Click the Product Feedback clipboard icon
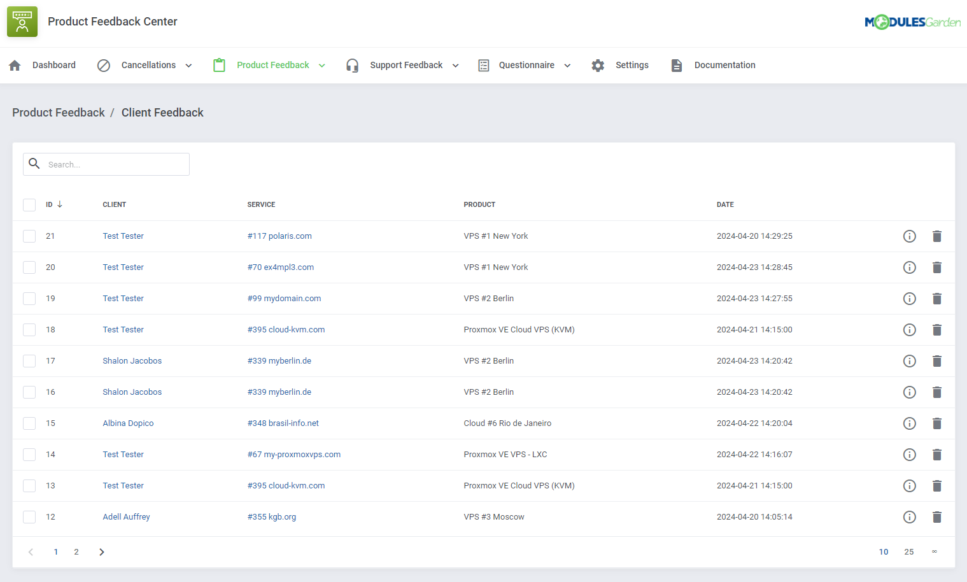The height and width of the screenshot is (582, 967). point(219,65)
